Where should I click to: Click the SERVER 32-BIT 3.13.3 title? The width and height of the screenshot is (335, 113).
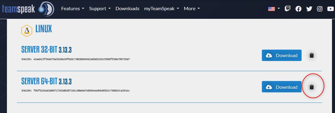tap(46, 50)
